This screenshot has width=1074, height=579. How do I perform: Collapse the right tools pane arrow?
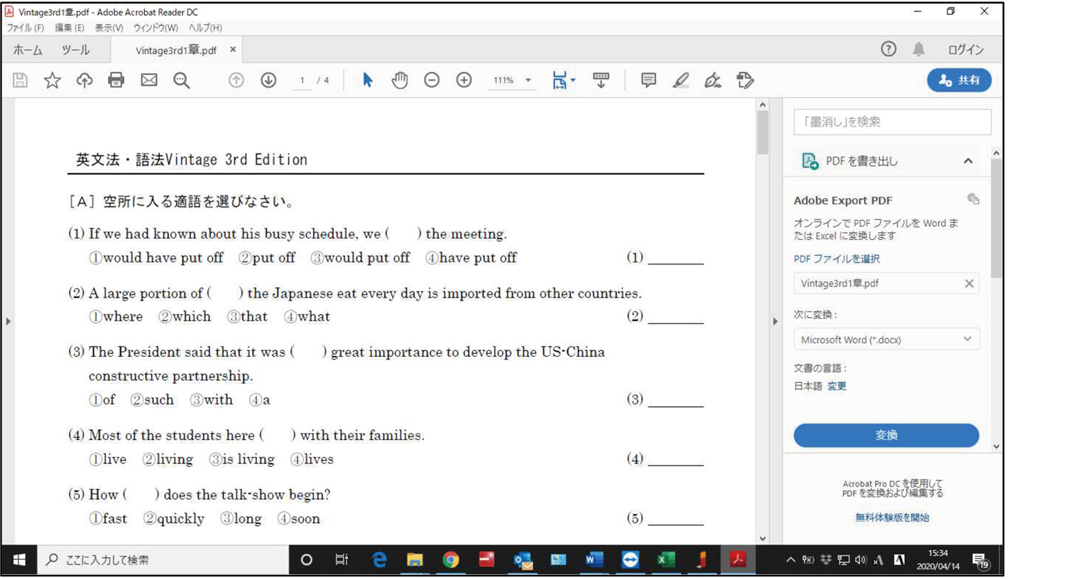pyautogui.click(x=775, y=321)
